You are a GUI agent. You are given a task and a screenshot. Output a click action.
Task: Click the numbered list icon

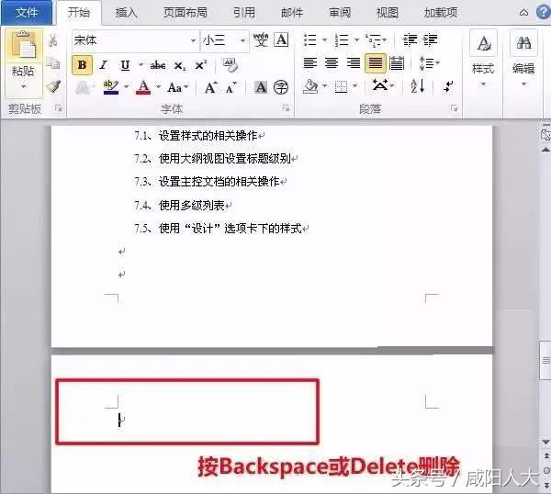coord(342,40)
